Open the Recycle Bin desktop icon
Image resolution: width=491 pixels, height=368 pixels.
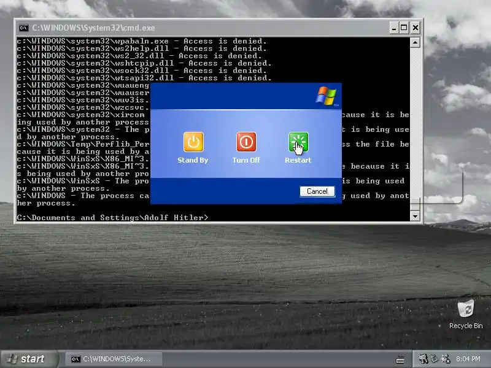coord(466,314)
